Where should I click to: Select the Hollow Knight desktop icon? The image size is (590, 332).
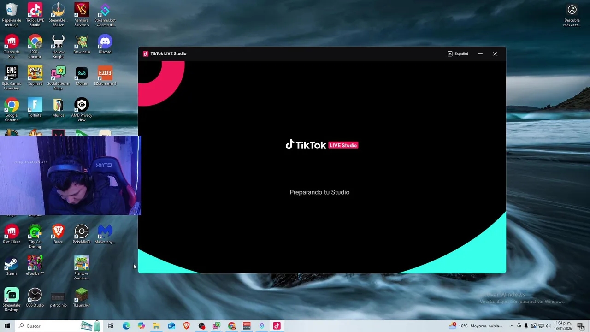tap(58, 46)
